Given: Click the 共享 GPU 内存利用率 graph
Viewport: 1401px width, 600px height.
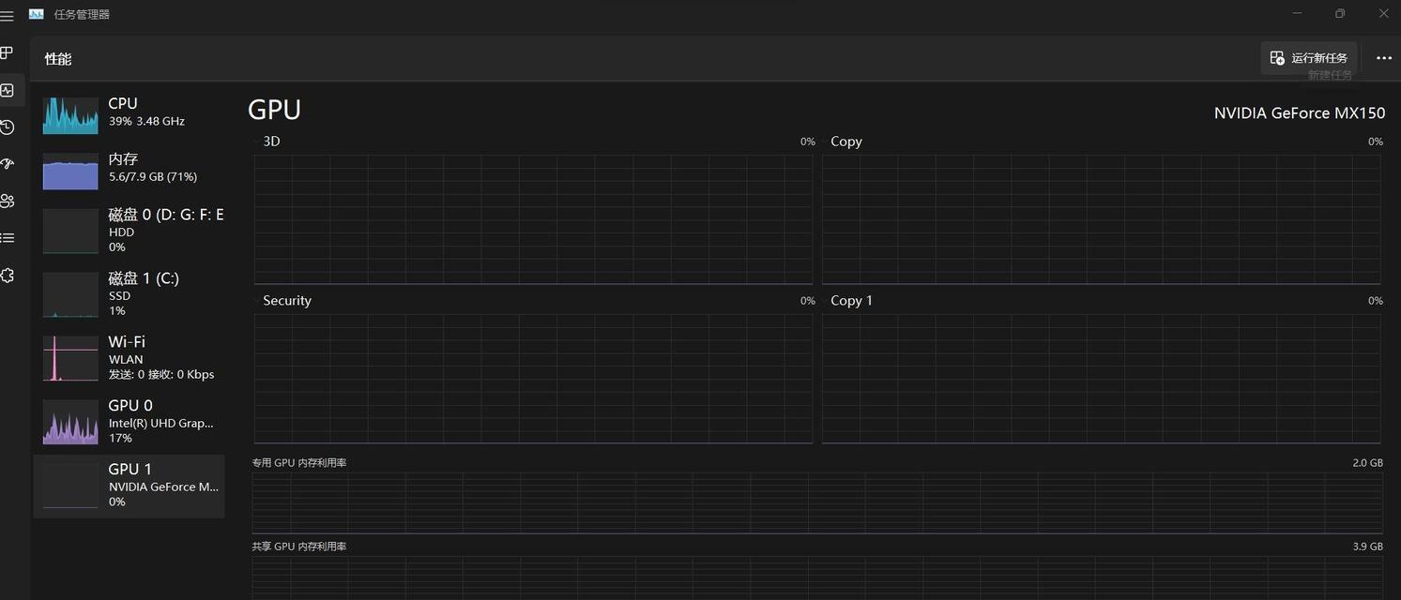Looking at the screenshot, I should click(817, 577).
